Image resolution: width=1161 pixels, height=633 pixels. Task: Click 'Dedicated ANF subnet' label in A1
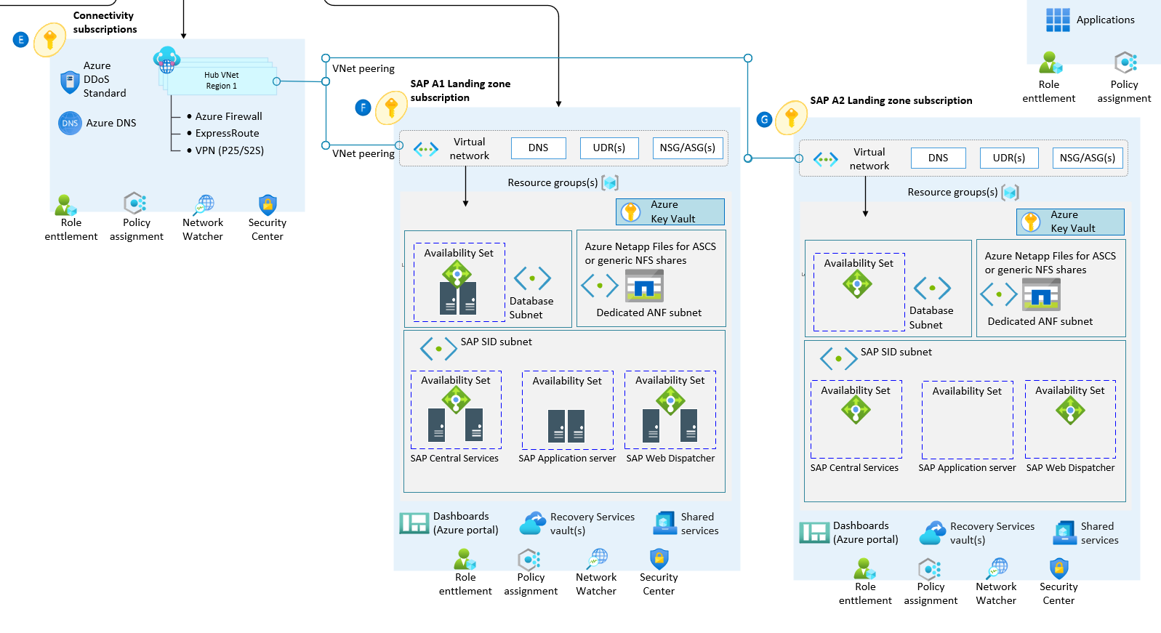click(649, 313)
